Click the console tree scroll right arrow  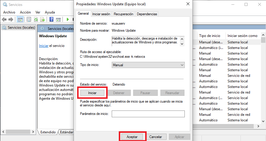coord(33,132)
